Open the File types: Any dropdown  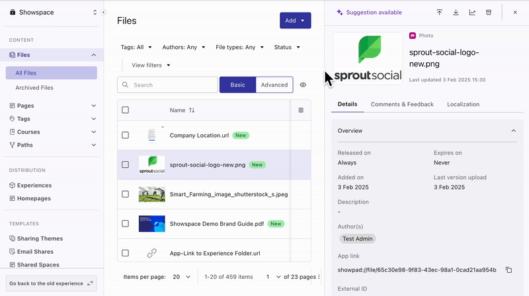click(x=239, y=48)
